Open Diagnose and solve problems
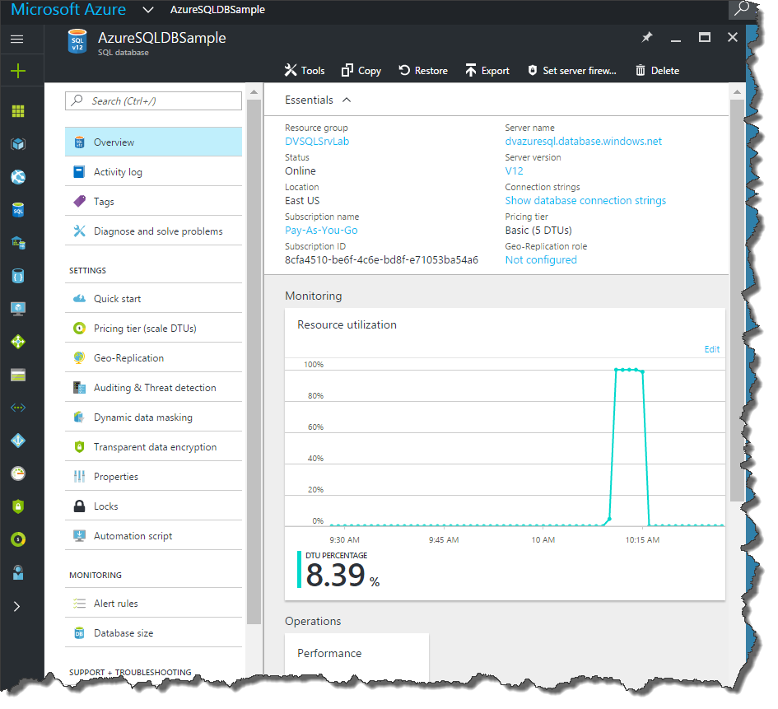This screenshot has width=778, height=709. 153,231
